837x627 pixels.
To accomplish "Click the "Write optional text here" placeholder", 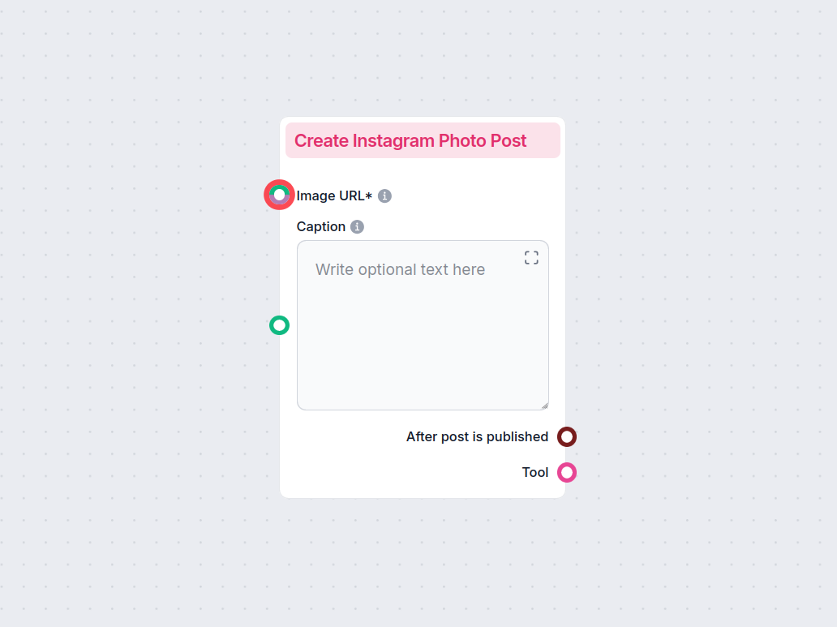I will click(x=400, y=269).
